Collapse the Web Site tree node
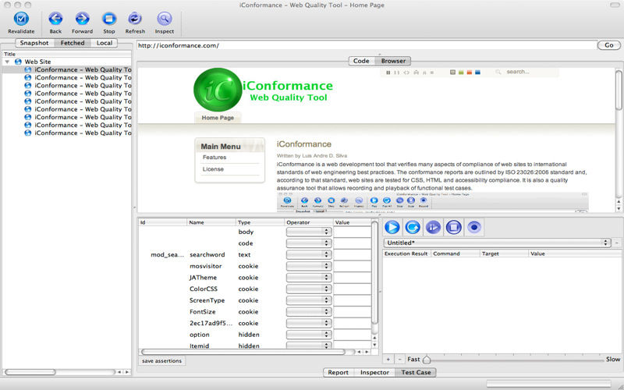This screenshot has height=390, width=624. [x=7, y=62]
